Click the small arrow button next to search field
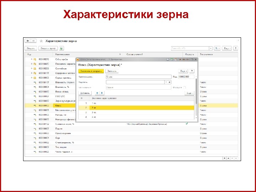Screen dimensions: 256x192 (211, 48)
